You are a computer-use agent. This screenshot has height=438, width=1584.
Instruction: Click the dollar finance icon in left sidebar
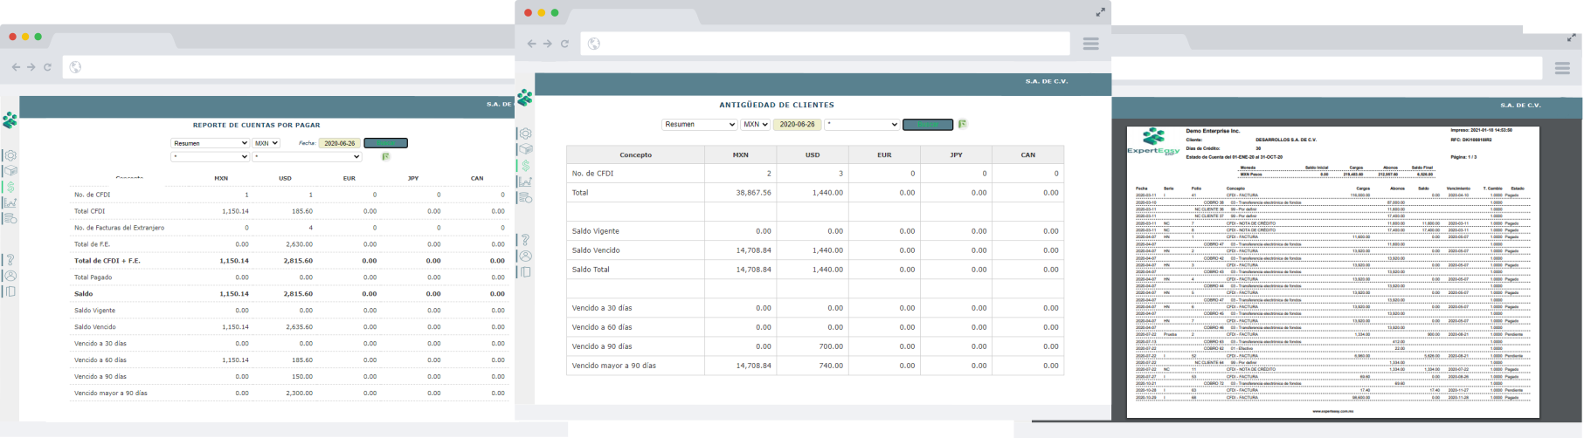[x=10, y=187]
